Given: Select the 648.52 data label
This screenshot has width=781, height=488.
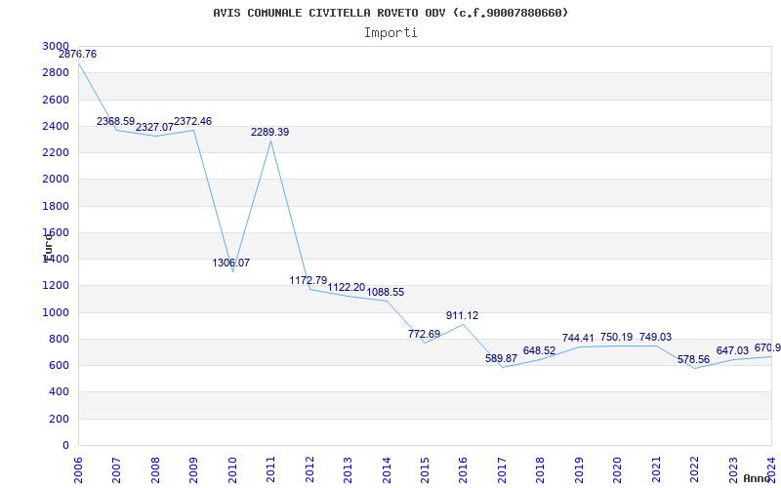Looking at the screenshot, I should [x=540, y=350].
